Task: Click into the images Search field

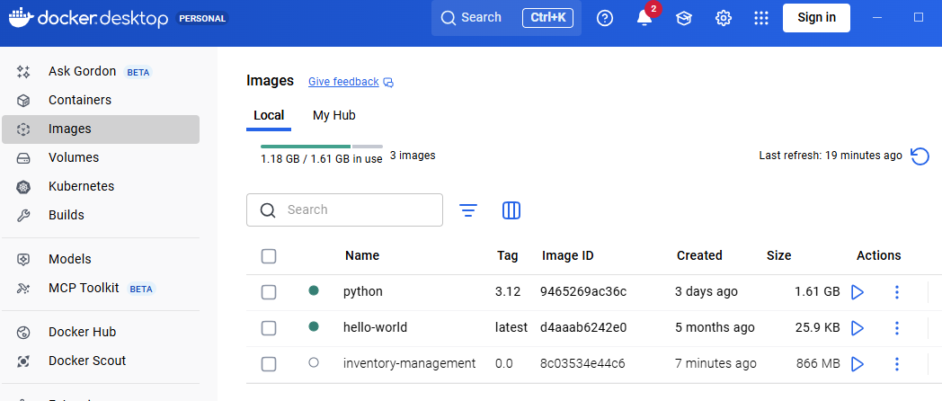Action: [x=344, y=209]
